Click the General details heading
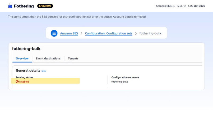Image resolution: width=213 pixels, height=120 pixels. point(28,70)
